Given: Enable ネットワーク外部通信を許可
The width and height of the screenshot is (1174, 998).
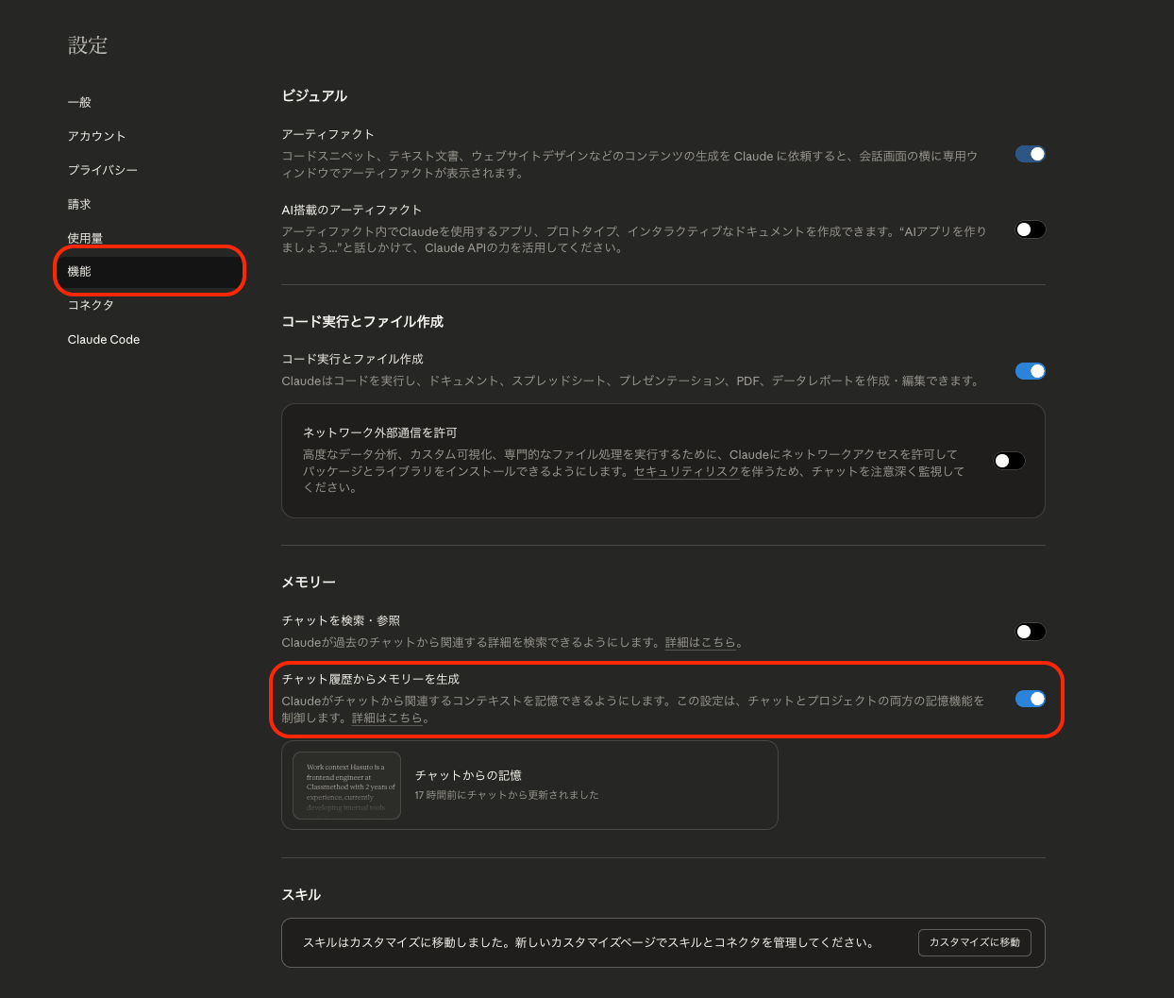Looking at the screenshot, I should [x=1008, y=460].
